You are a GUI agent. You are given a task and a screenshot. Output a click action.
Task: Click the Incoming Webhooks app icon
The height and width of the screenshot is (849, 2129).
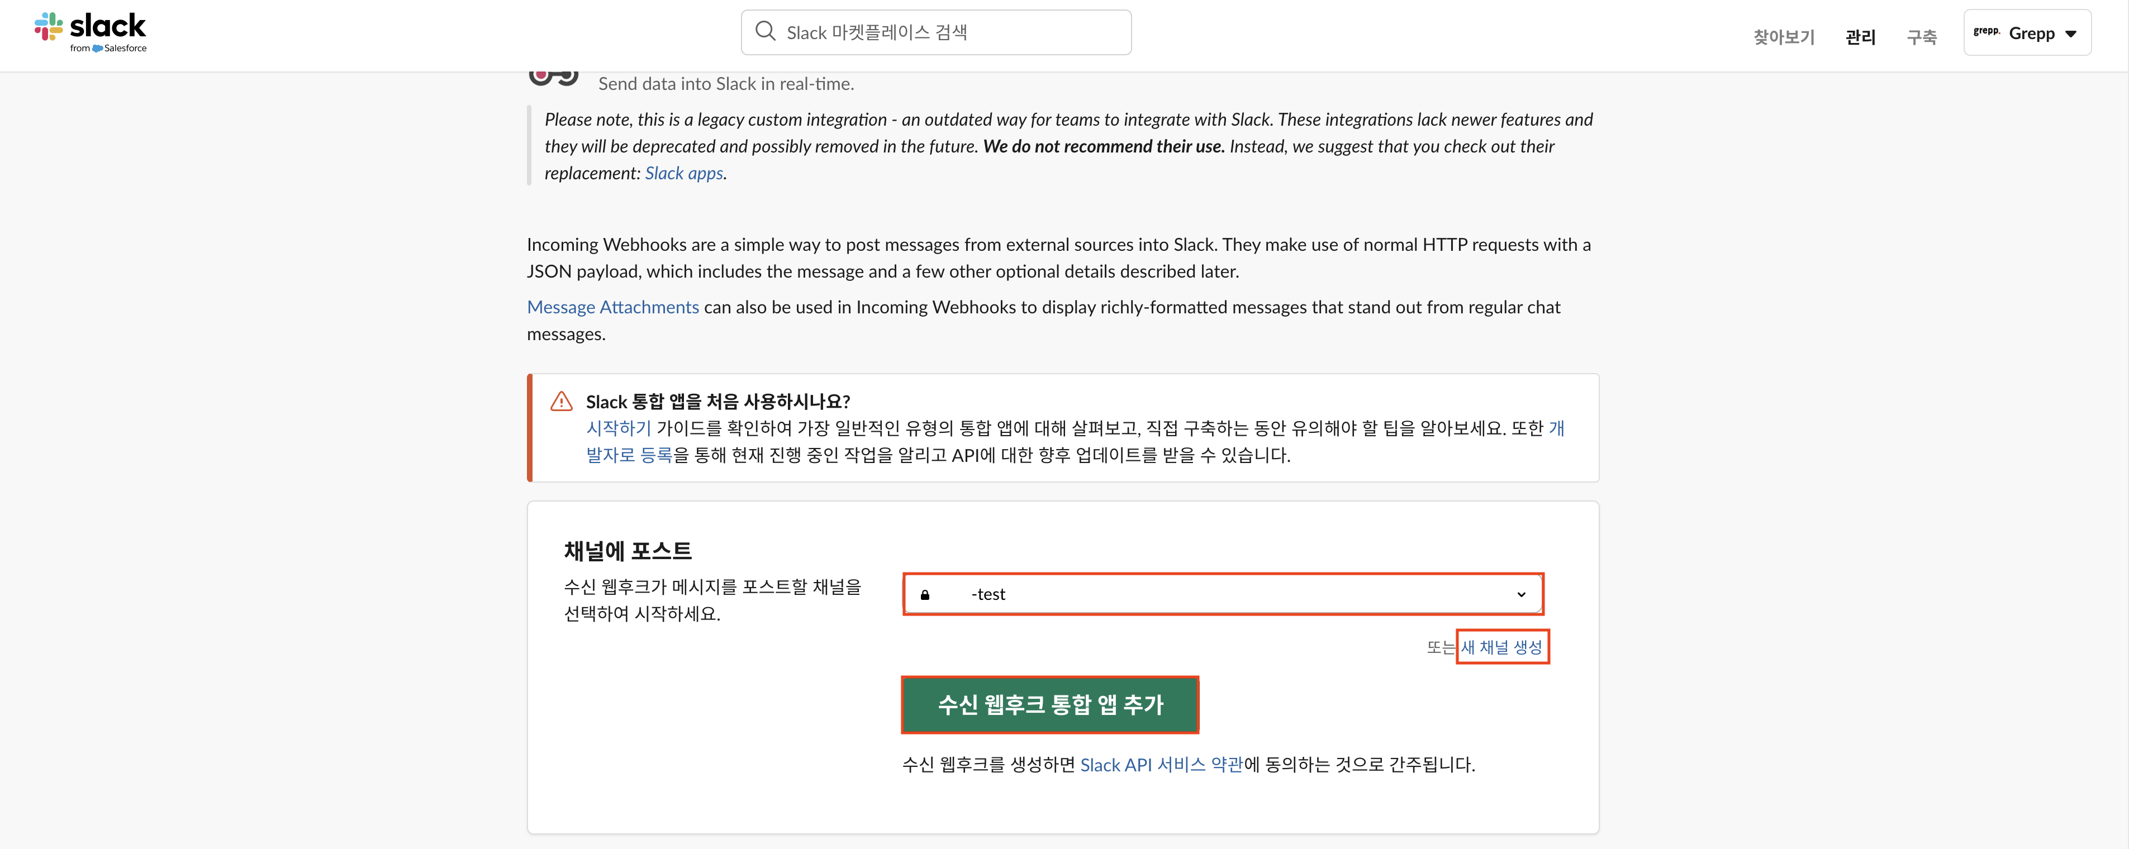coord(553,77)
